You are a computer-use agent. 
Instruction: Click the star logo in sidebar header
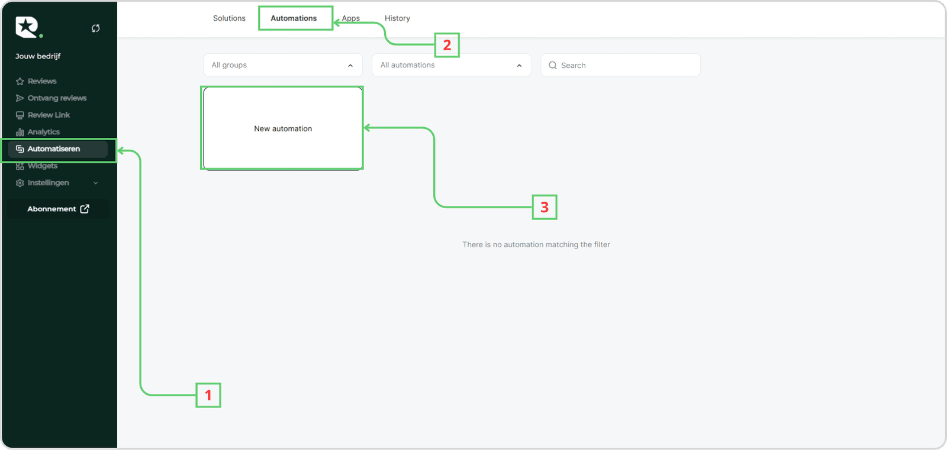pos(27,27)
